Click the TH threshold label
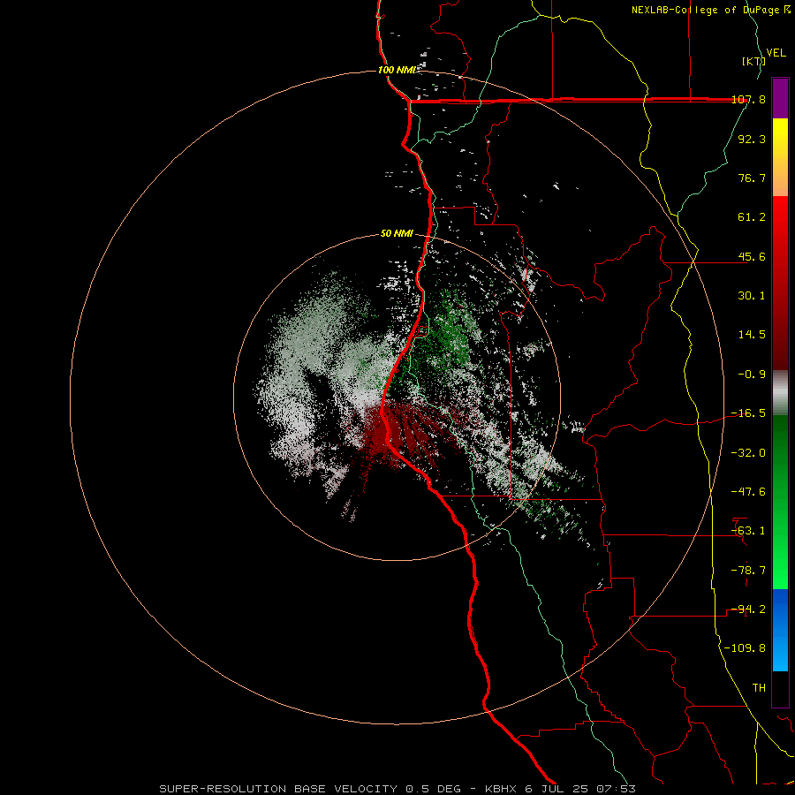Screen dimensions: 795x795 (x=759, y=688)
